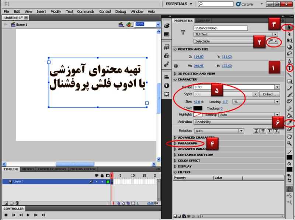Click the Embed... font button
The image size is (295, 220).
point(269,94)
